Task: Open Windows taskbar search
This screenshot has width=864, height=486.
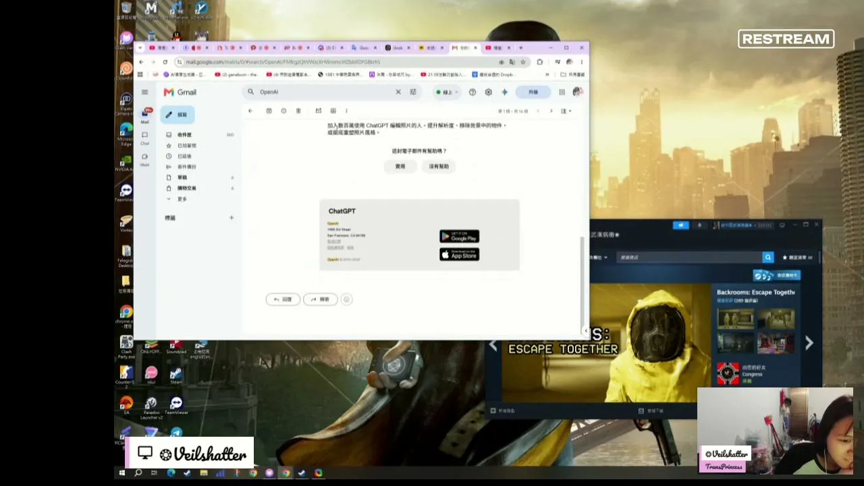Action: click(138, 473)
